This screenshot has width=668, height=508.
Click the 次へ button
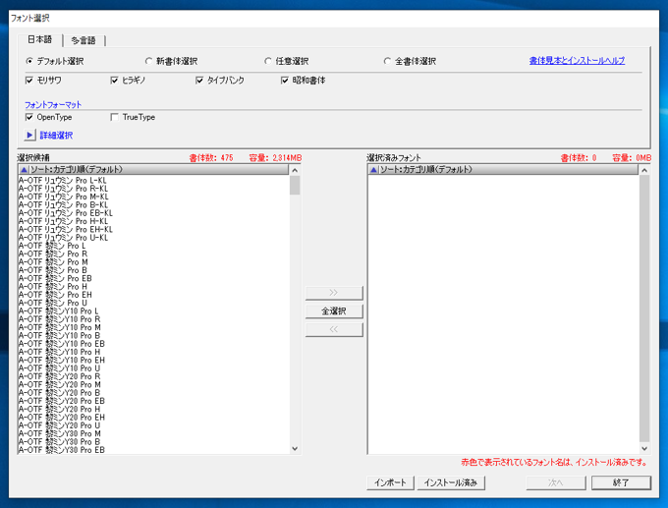click(556, 482)
